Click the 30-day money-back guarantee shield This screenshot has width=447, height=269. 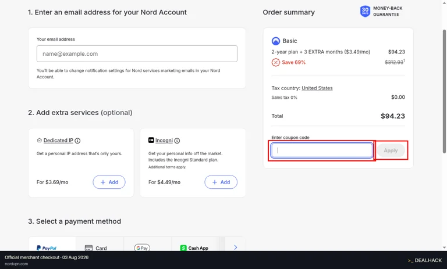coord(365,12)
